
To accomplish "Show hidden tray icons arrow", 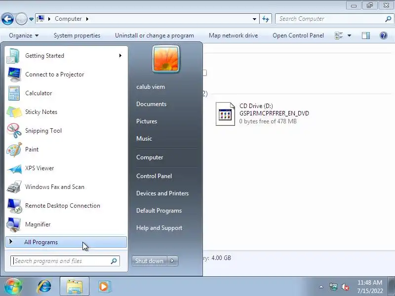I will pyautogui.click(x=321, y=287).
